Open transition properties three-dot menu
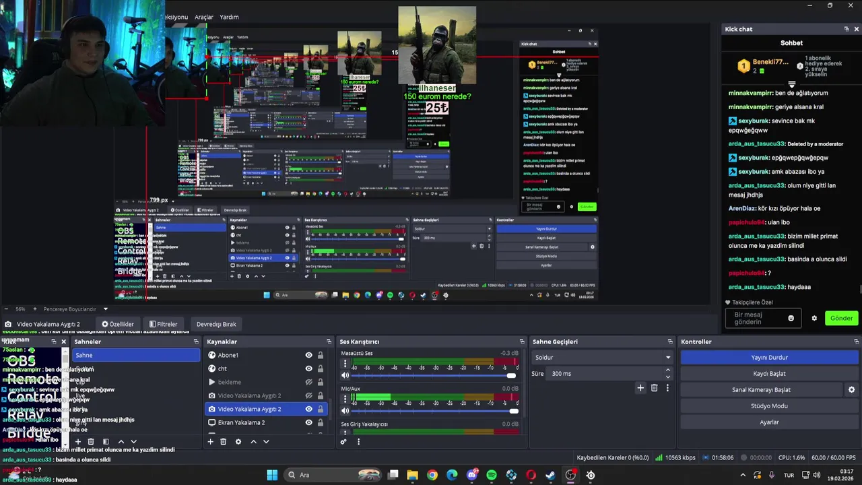The height and width of the screenshot is (485, 862). tap(667, 388)
